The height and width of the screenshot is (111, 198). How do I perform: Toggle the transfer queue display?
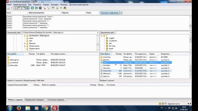click(x=27, y=8)
